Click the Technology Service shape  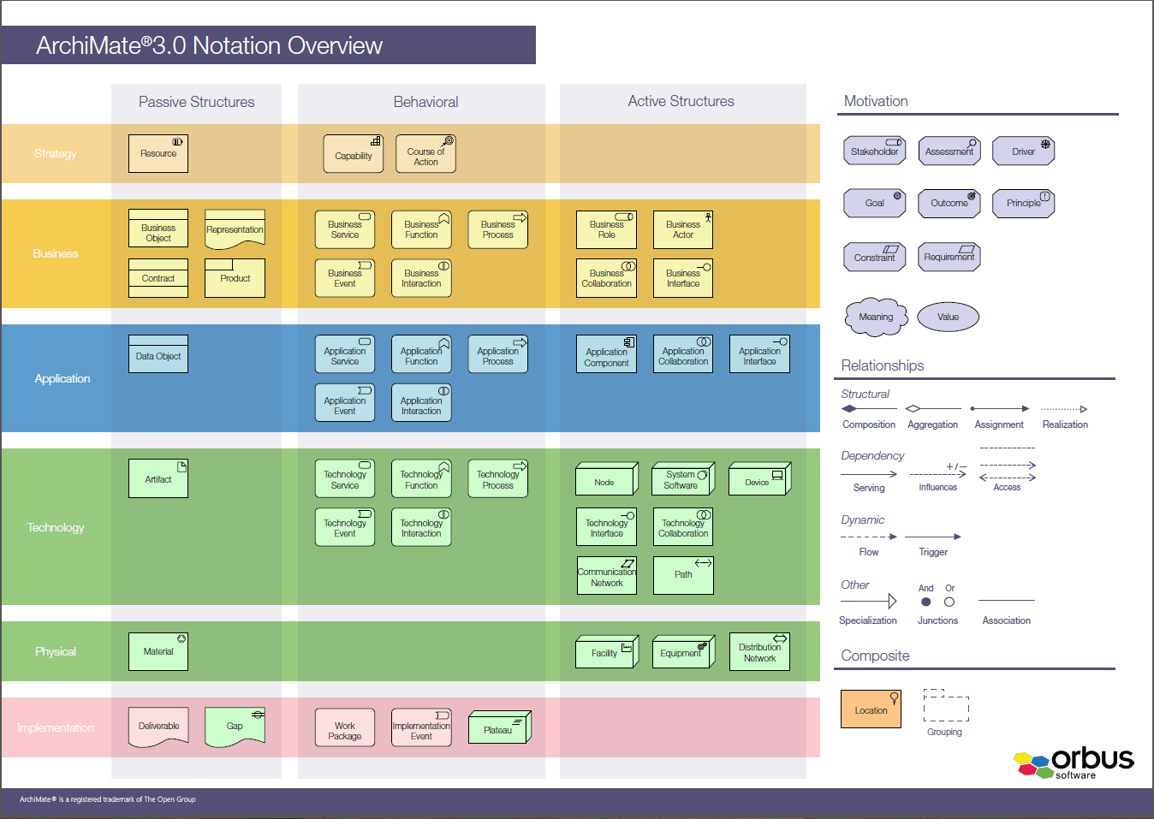[345, 478]
